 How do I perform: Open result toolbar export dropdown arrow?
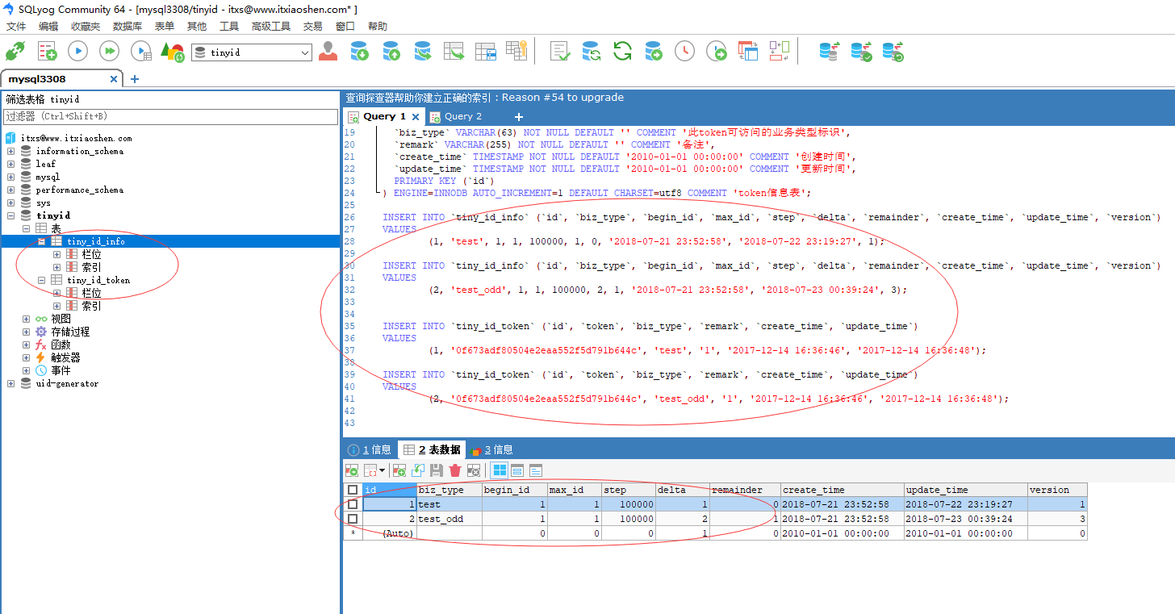(x=382, y=470)
